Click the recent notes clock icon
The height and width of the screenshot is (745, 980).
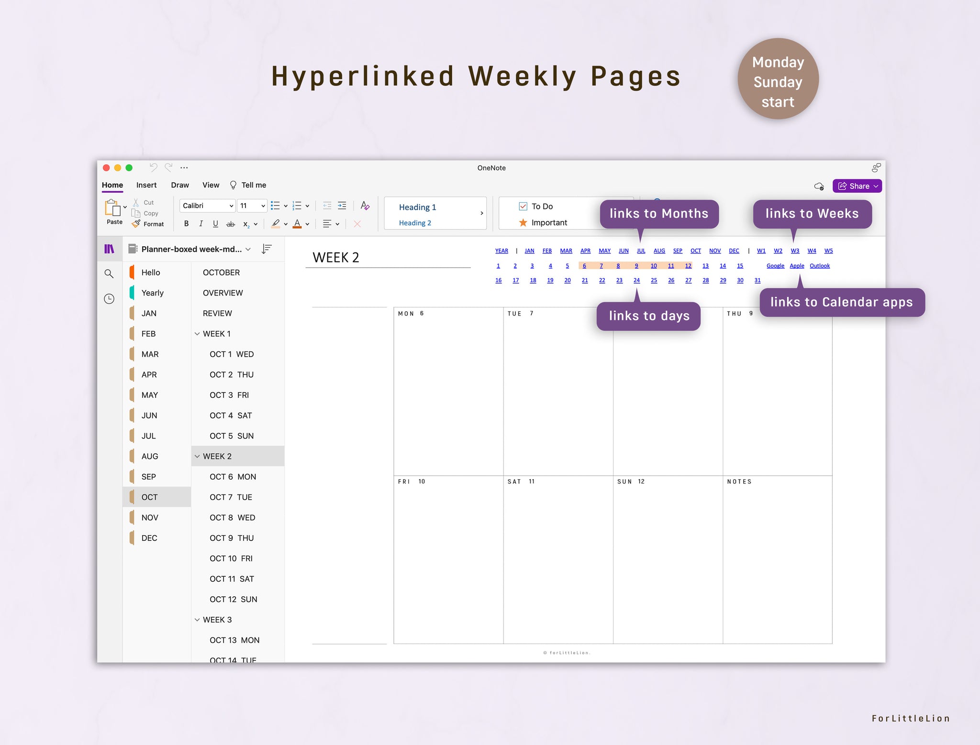click(109, 298)
